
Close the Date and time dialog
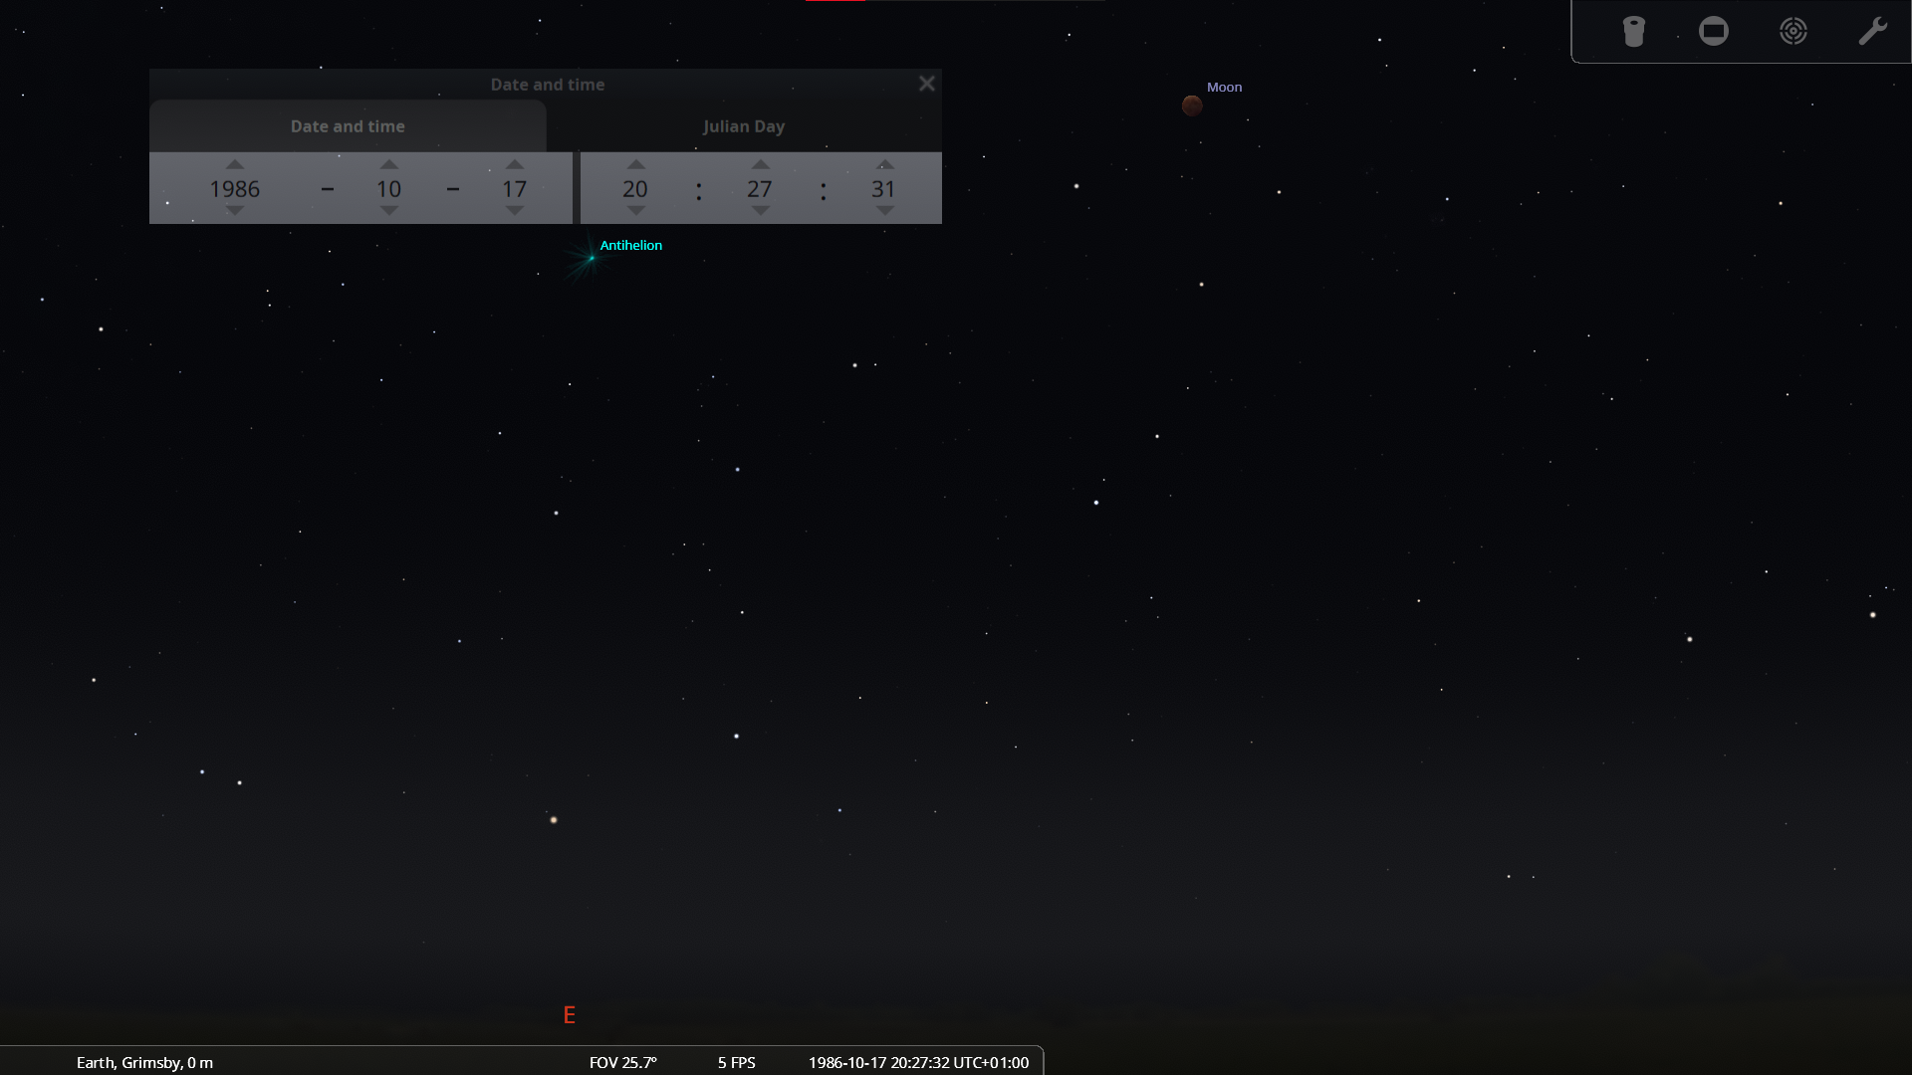coord(926,84)
